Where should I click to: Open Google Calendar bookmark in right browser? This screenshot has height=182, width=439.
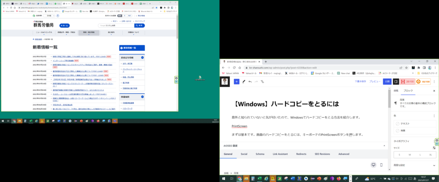tap(323, 73)
